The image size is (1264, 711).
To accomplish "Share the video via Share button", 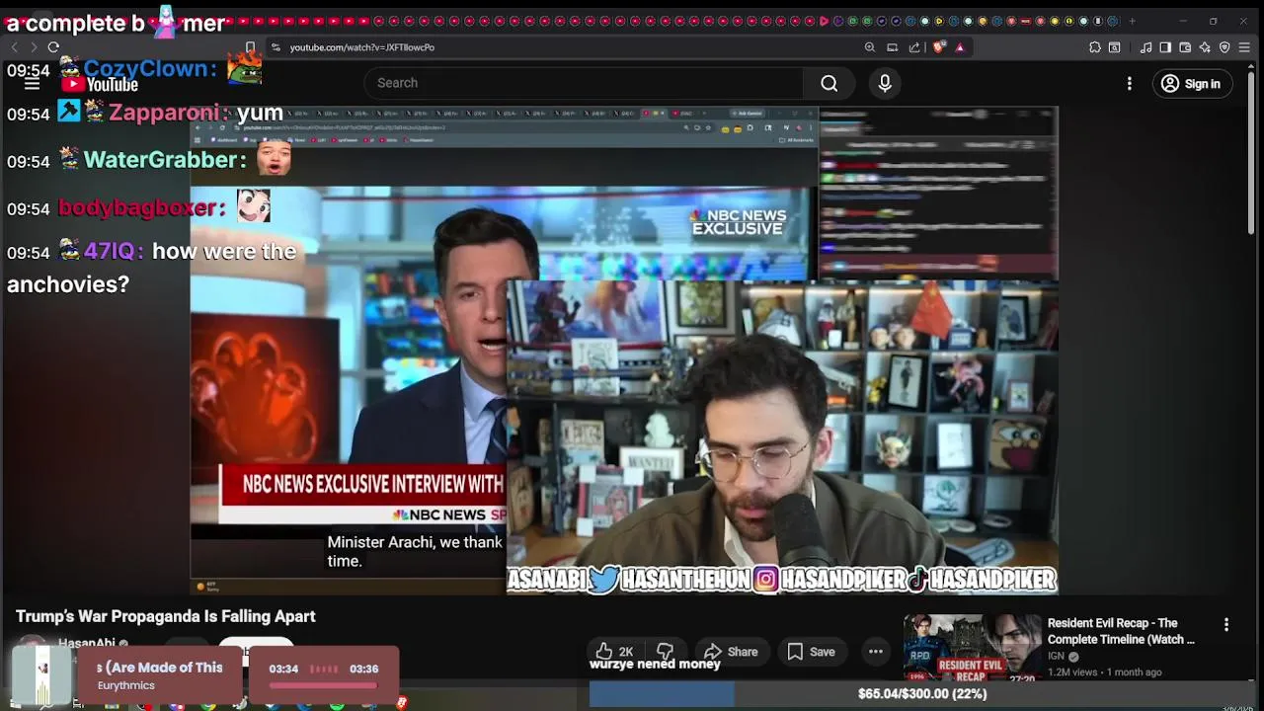I will click(x=730, y=652).
